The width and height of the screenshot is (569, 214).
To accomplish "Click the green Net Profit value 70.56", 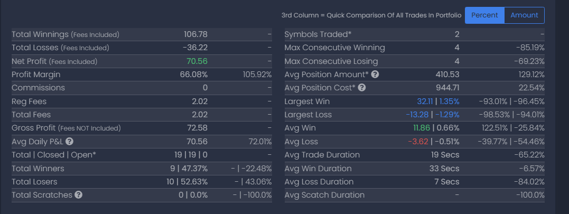I will (x=197, y=61).
